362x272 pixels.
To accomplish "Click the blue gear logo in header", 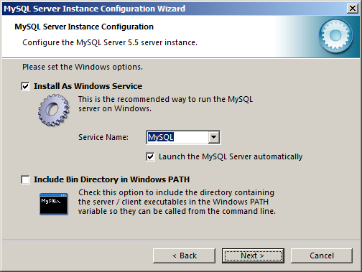I will (335, 36).
